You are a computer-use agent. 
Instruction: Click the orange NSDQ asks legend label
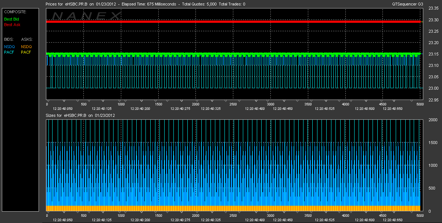click(x=26, y=47)
